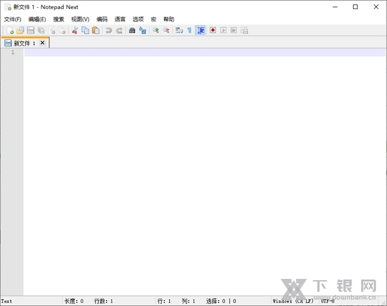
Task: Expand the 语言 menu
Action: point(120,19)
